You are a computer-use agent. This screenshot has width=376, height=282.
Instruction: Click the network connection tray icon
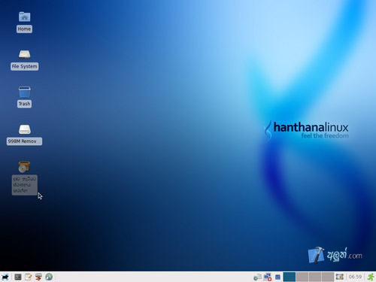pyautogui.click(x=268, y=277)
